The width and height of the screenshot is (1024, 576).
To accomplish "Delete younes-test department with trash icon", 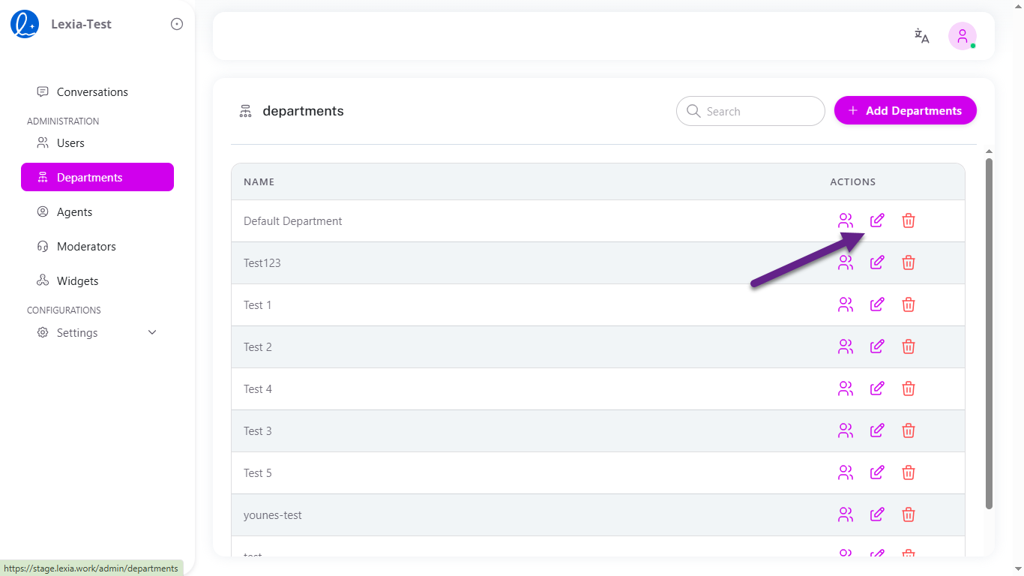I will click(909, 514).
